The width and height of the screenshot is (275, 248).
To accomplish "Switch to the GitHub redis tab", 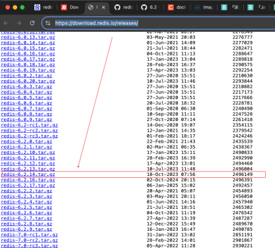I will point(124,7).
